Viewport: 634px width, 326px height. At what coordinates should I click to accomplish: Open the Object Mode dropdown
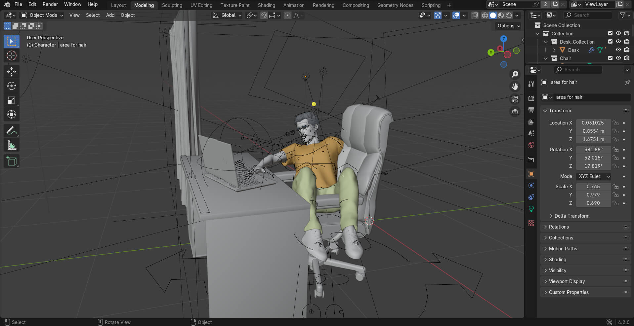tap(42, 15)
